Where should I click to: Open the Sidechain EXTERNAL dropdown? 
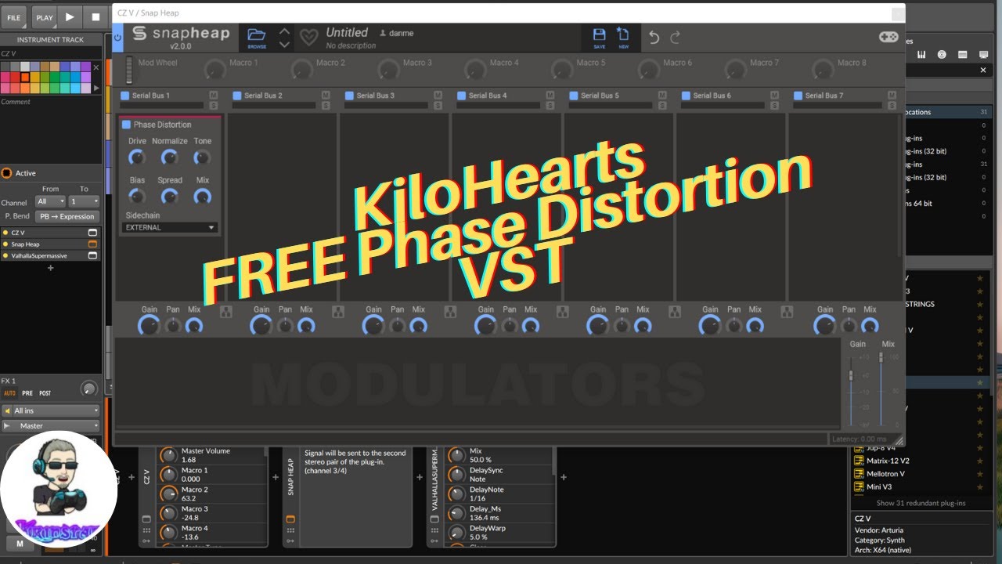(170, 227)
